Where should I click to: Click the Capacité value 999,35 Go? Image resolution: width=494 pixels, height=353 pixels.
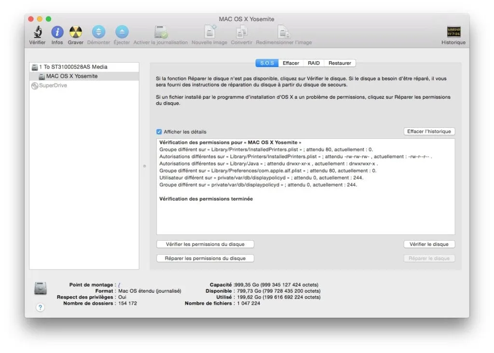click(276, 285)
